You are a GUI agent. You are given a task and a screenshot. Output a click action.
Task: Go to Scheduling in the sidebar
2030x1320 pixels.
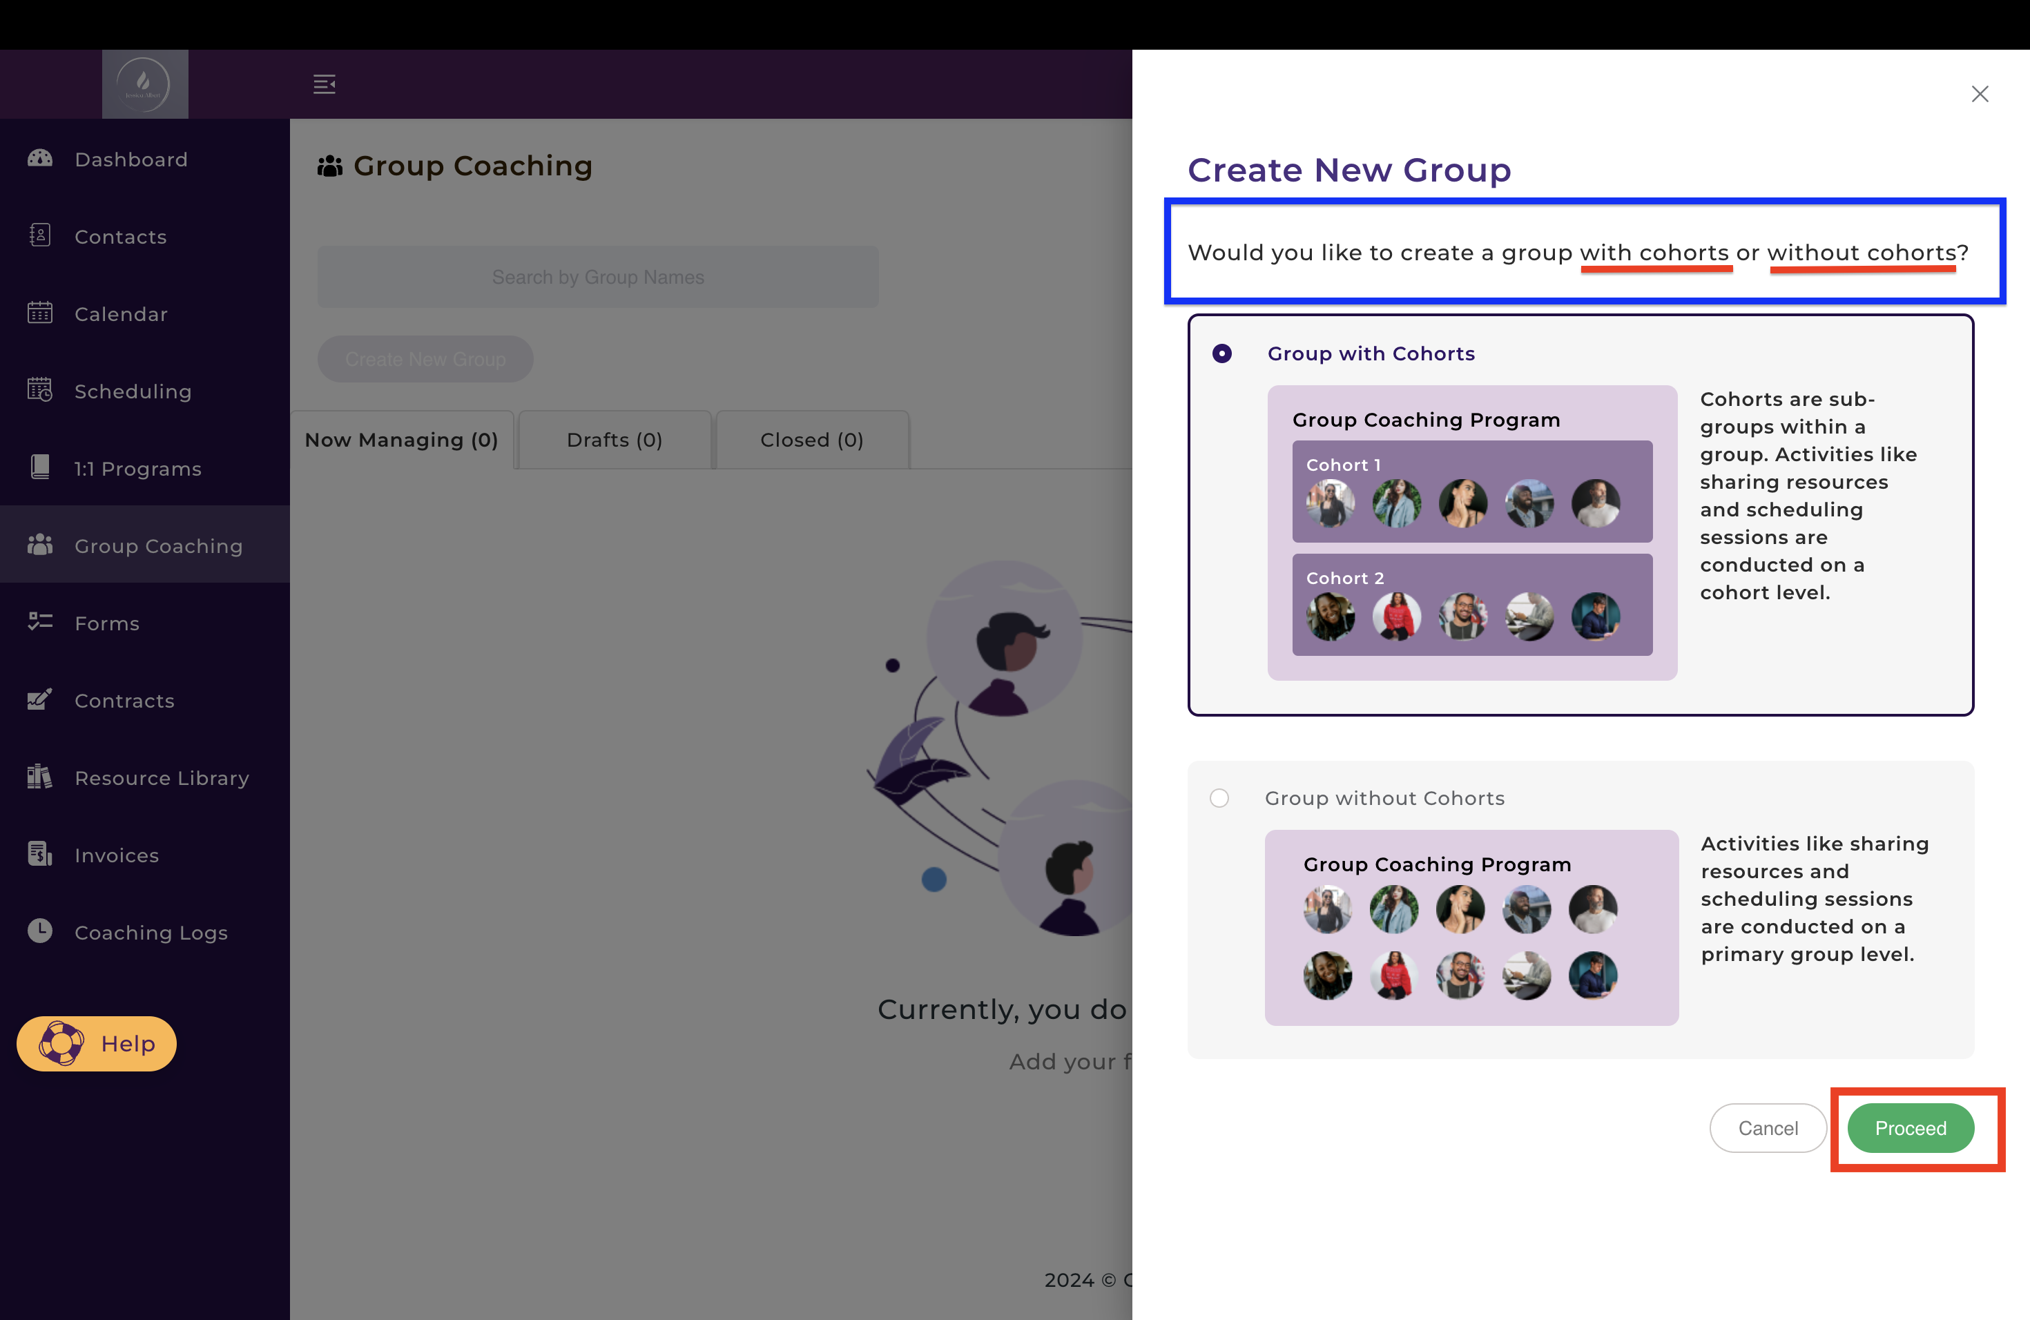145,391
